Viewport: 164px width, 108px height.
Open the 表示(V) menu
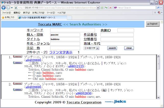click(x=26, y=13)
